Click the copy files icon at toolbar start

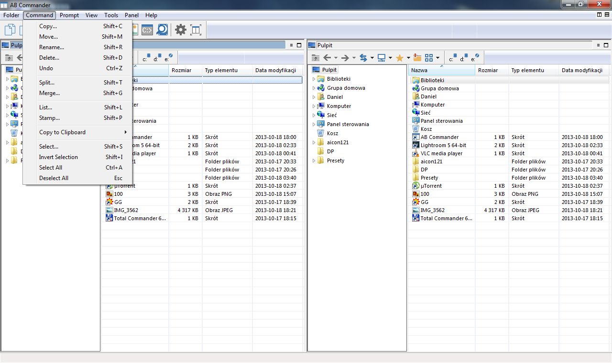pos(10,30)
